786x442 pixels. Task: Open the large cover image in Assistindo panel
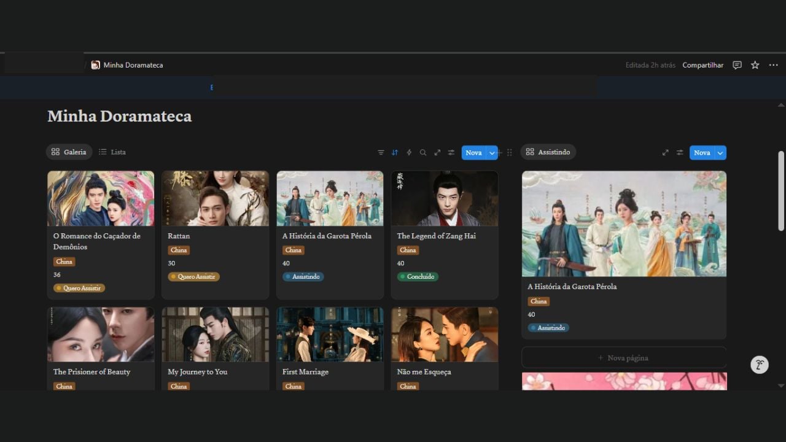(x=624, y=224)
